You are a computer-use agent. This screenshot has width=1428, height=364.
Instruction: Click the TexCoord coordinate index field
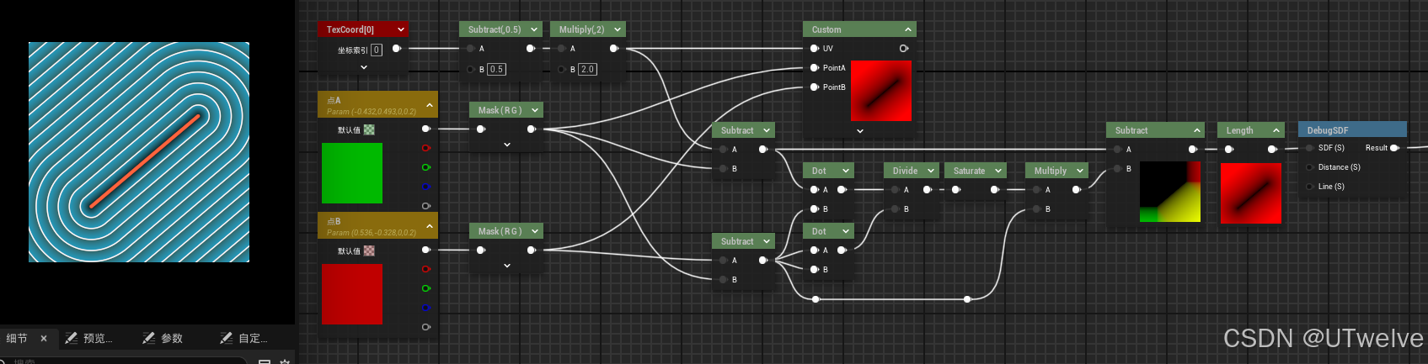tap(377, 50)
